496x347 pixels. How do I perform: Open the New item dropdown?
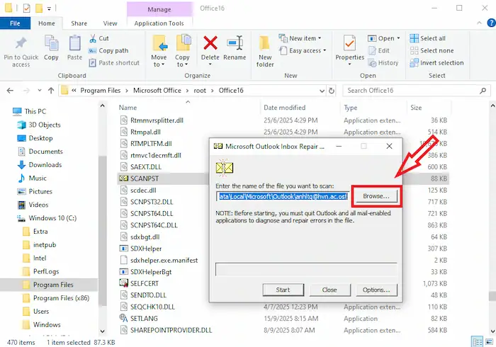point(300,38)
